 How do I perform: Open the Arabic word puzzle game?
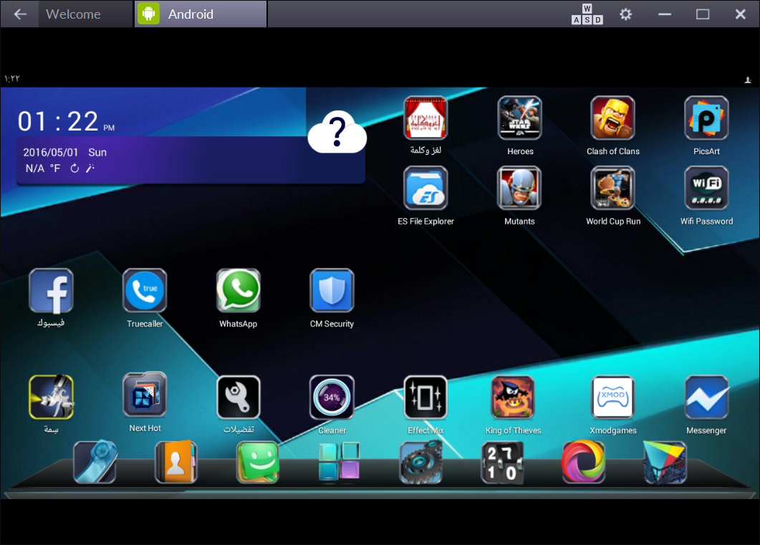tap(425, 118)
